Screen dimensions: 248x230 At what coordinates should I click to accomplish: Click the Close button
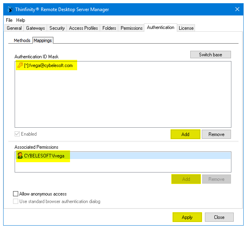tap(219, 217)
